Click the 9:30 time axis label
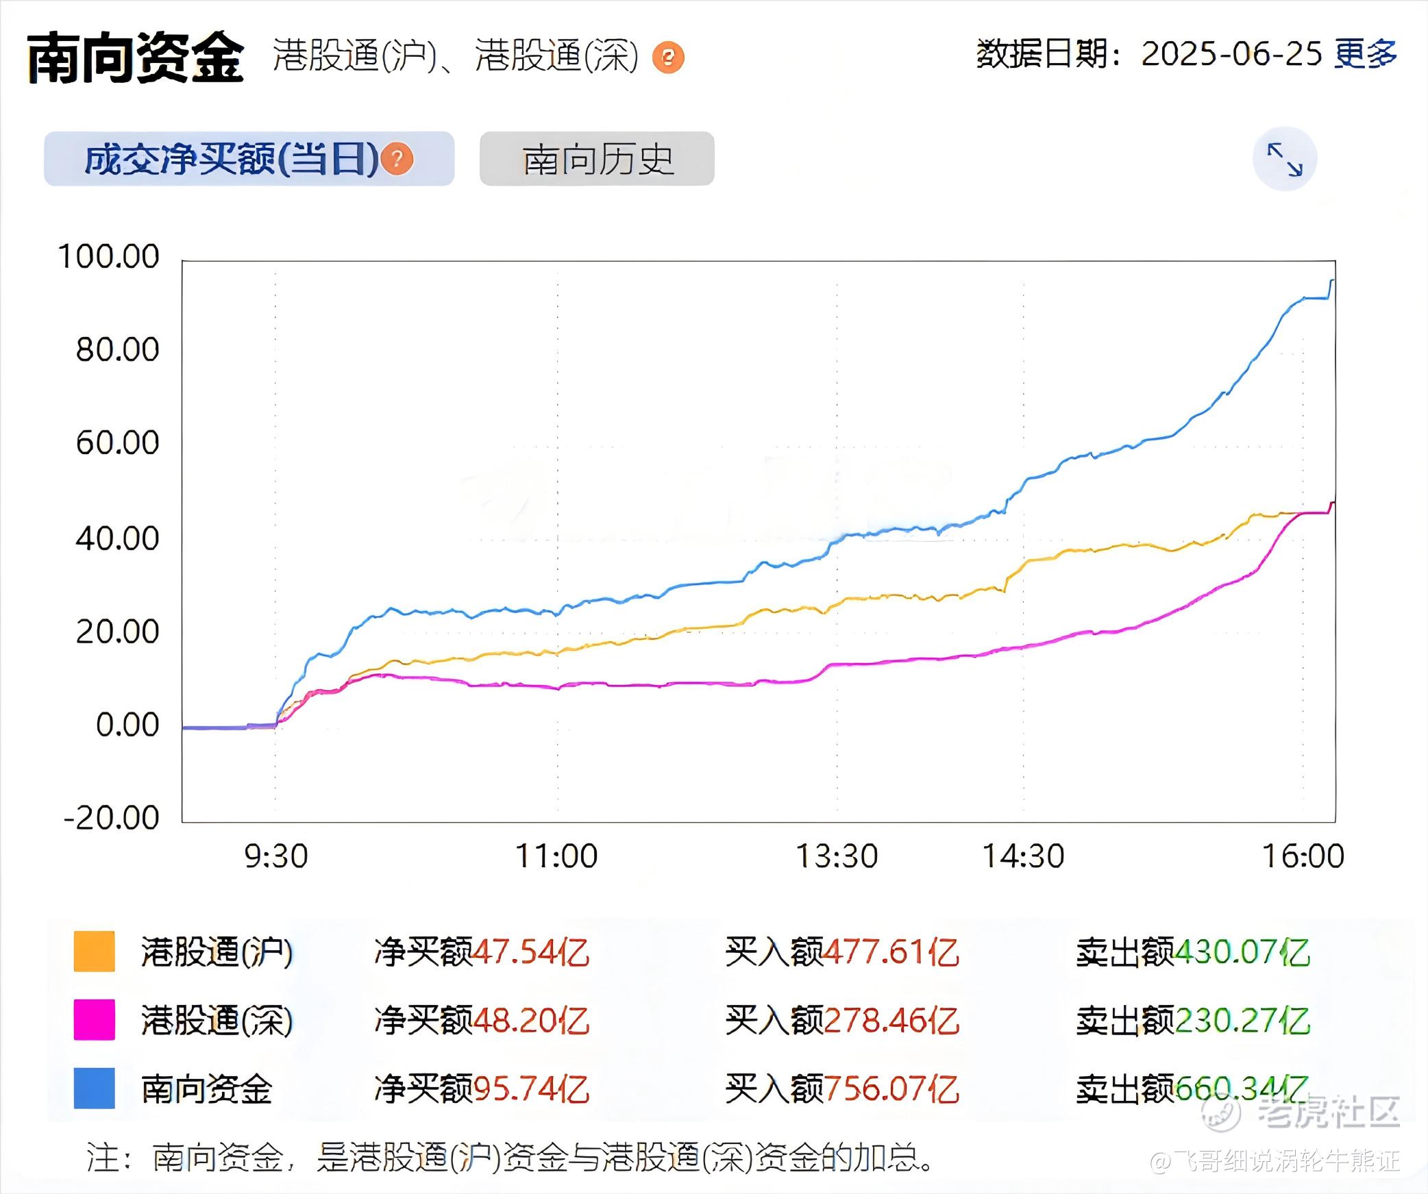Image resolution: width=1428 pixels, height=1194 pixels. [x=276, y=856]
